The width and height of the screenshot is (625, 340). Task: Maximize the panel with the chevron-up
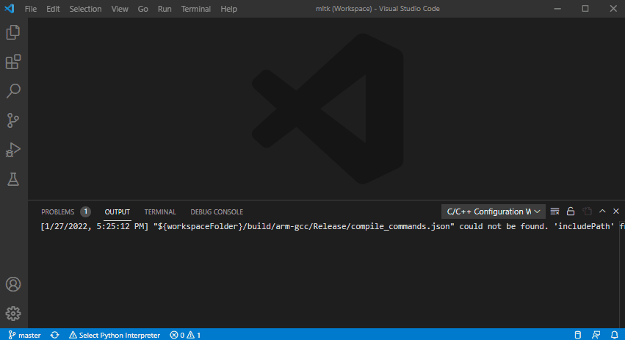coord(602,211)
